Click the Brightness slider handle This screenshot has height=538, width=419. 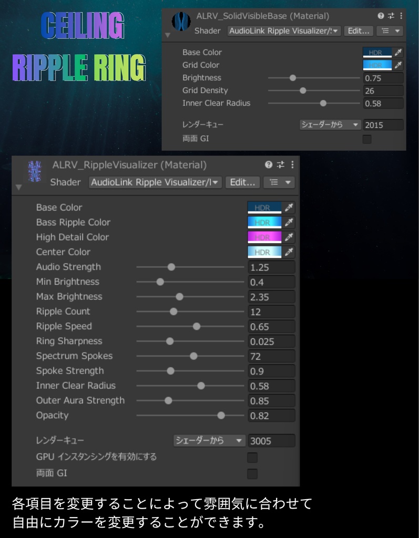293,78
